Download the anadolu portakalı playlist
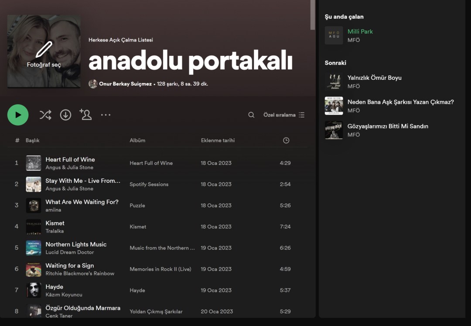Image resolution: width=471 pixels, height=326 pixels. tap(65, 115)
